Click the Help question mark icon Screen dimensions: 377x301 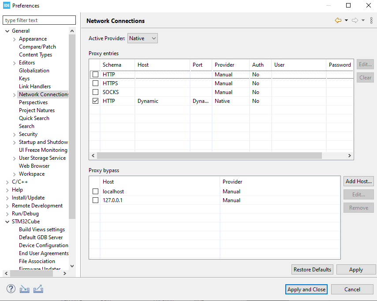click(x=11, y=289)
